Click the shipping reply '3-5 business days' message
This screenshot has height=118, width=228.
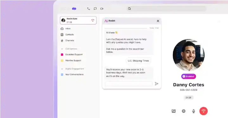(129, 73)
